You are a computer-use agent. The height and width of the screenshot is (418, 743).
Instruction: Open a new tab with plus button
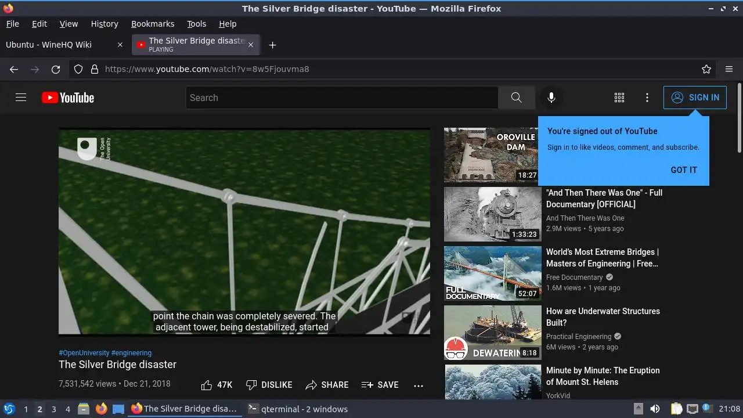click(272, 45)
